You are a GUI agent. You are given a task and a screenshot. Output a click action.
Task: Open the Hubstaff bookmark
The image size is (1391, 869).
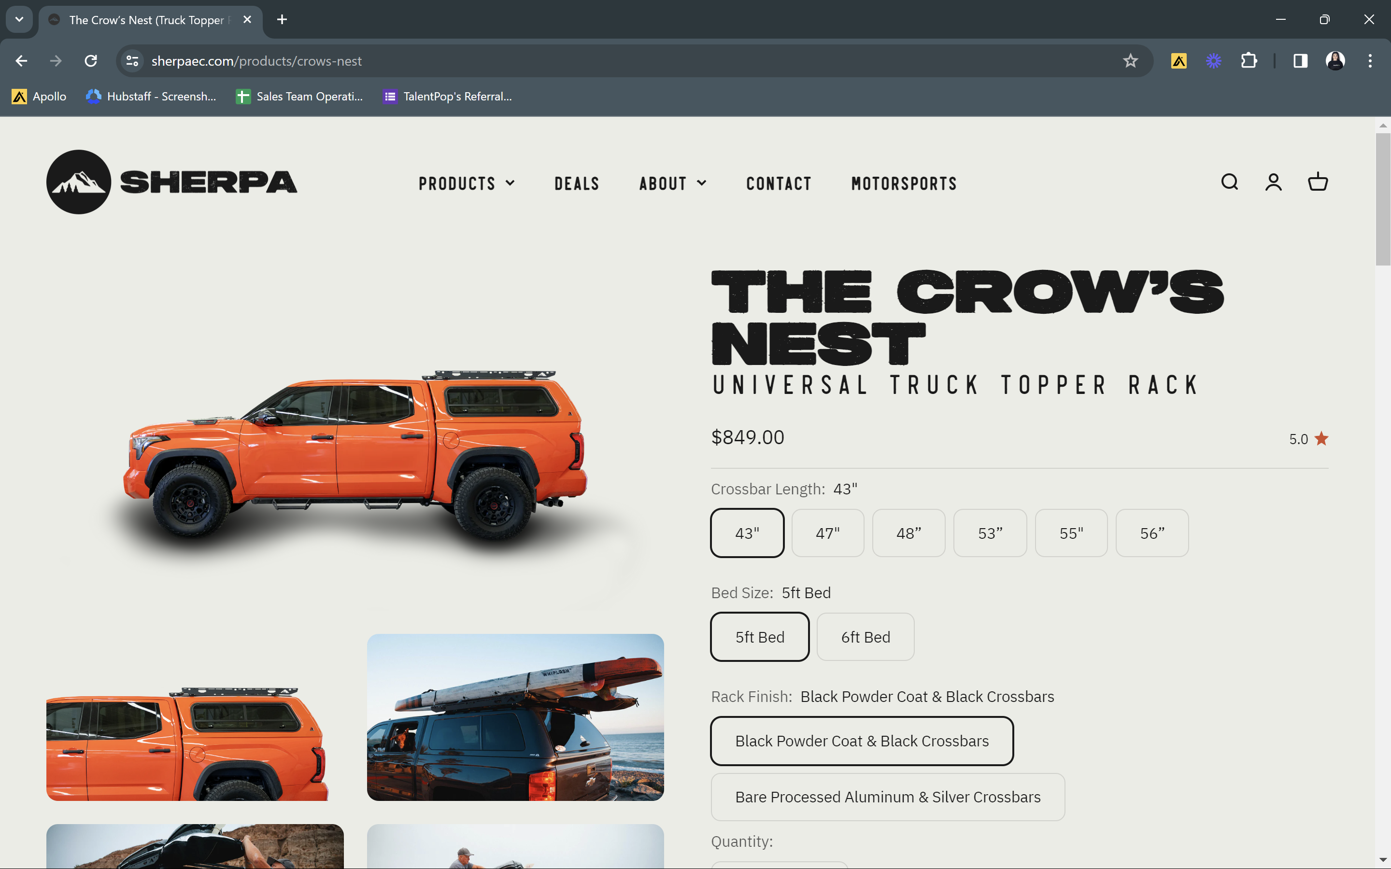click(151, 97)
